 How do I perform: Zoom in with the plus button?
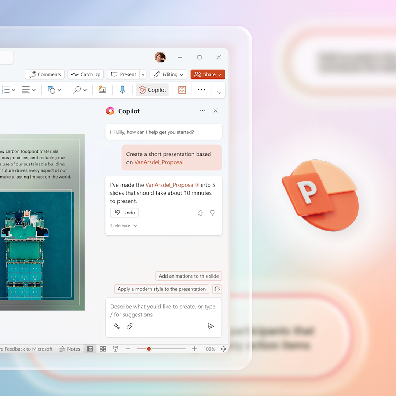point(194,349)
